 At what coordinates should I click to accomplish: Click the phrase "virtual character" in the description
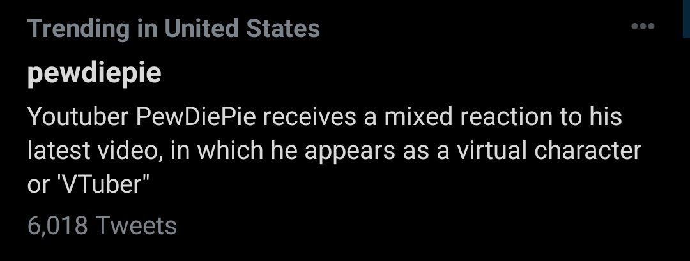(548, 151)
